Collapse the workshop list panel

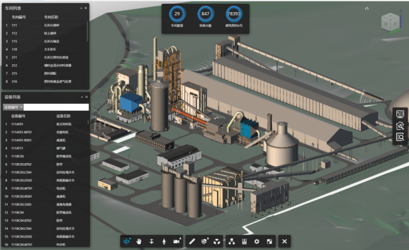tap(81, 8)
